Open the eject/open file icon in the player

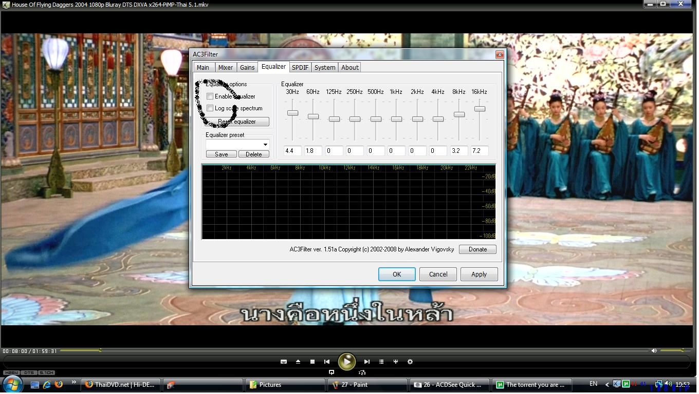(298, 362)
